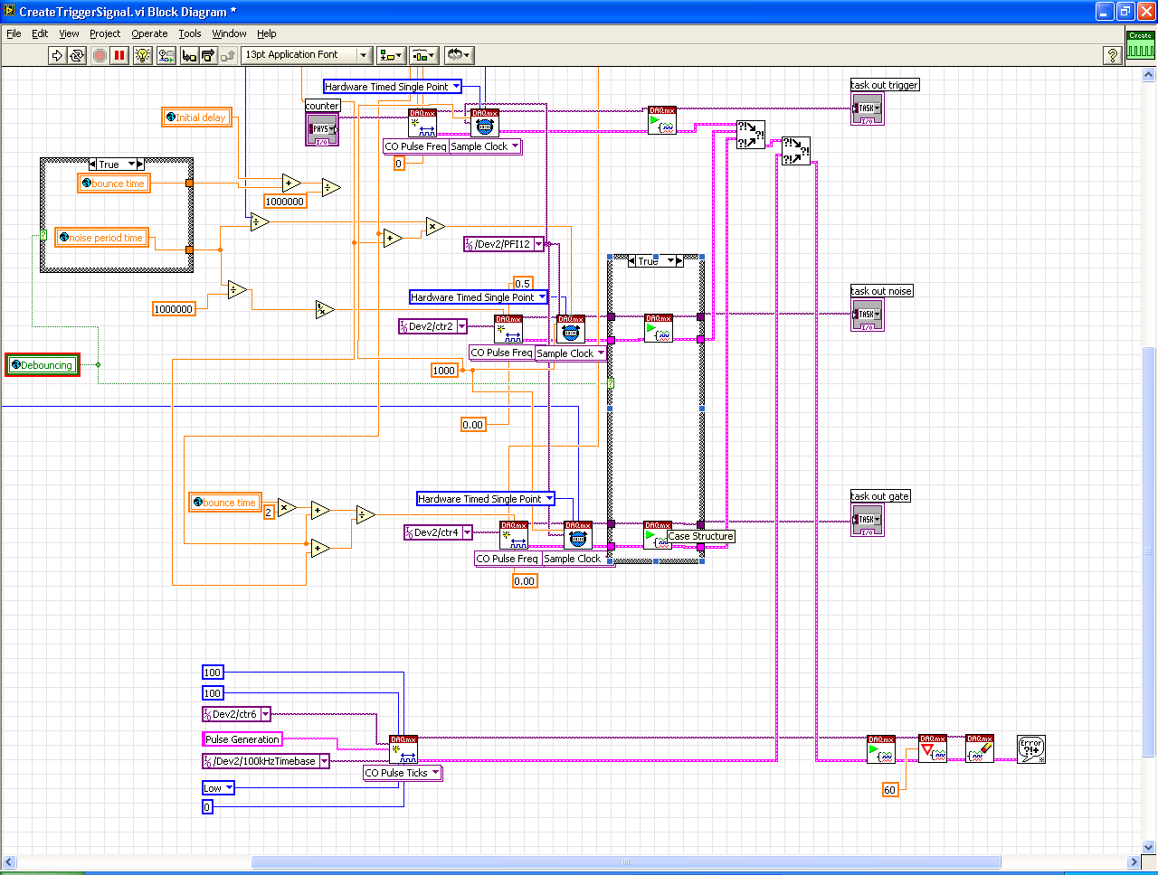Select DAQmx Create Channel node for Dev2/ctr2
The width and height of the screenshot is (1158, 875).
pos(508,329)
